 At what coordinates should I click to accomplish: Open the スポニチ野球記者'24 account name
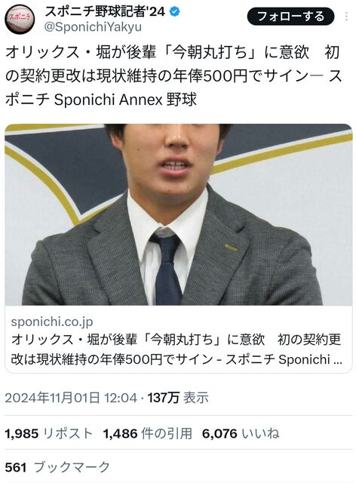click(x=105, y=12)
